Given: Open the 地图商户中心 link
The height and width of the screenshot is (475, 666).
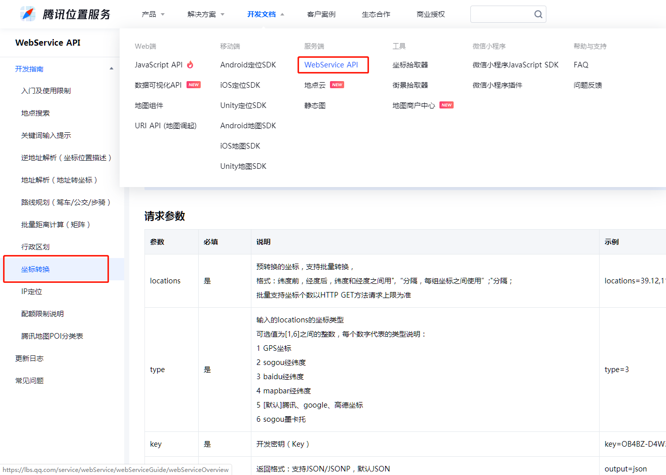Looking at the screenshot, I should tap(414, 105).
